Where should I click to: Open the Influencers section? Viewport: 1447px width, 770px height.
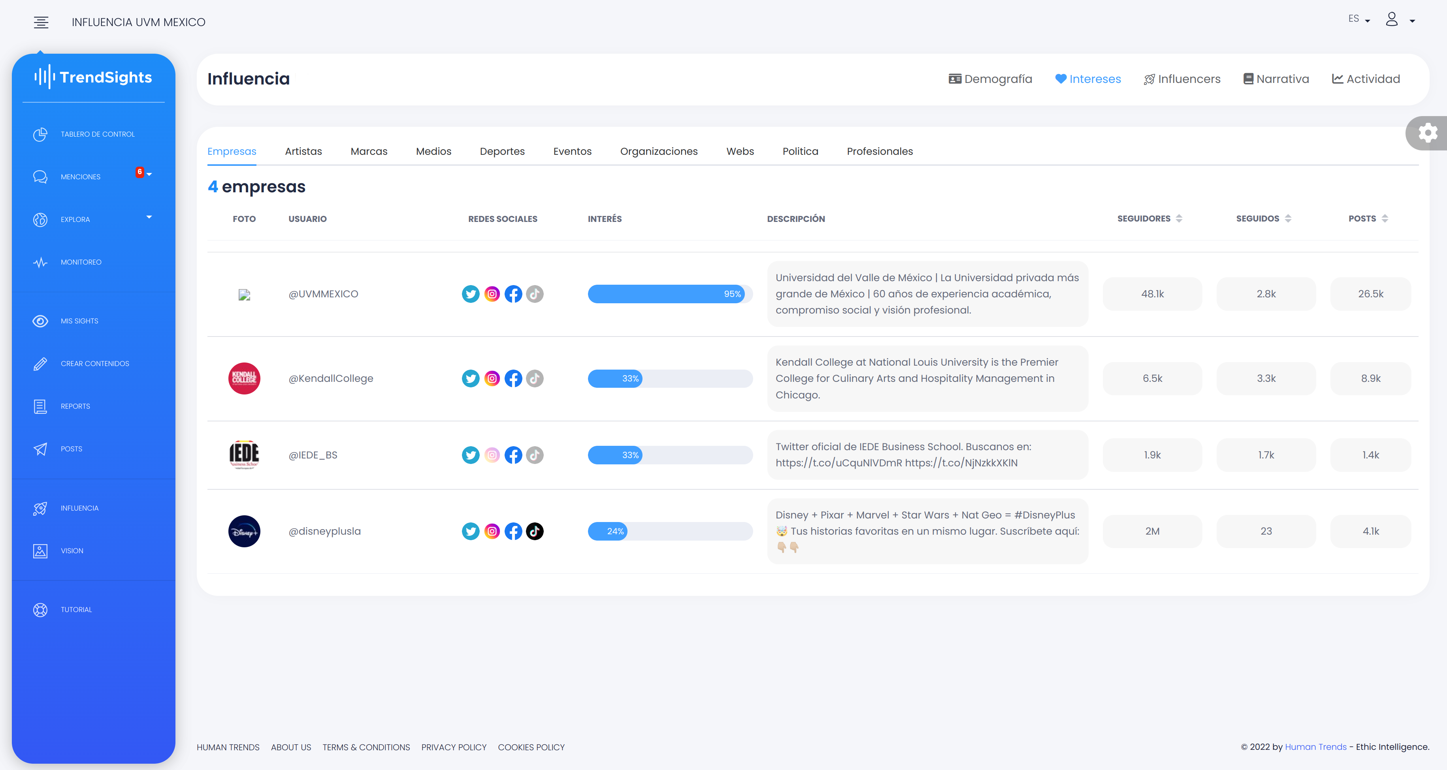(x=1182, y=79)
